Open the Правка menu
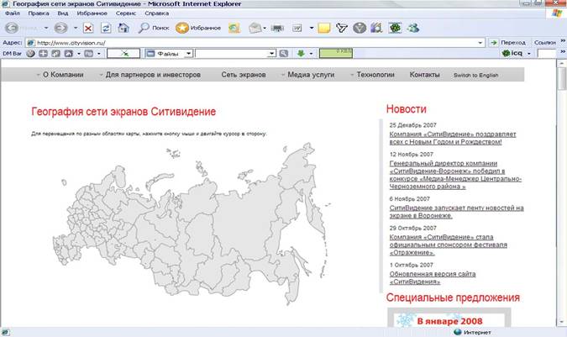567x337 pixels. [39, 13]
